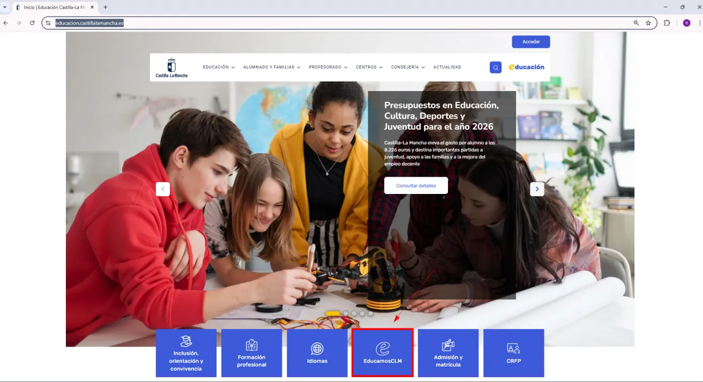Open the Admisión y matrícula icon
The height and width of the screenshot is (382, 703).
click(448, 346)
